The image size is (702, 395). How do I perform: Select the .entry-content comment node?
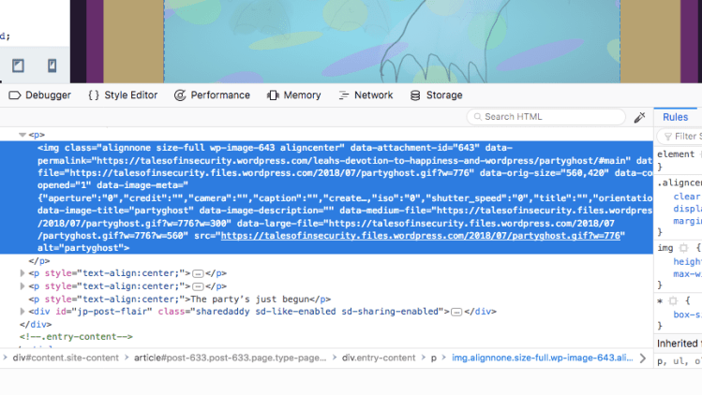[76, 336]
